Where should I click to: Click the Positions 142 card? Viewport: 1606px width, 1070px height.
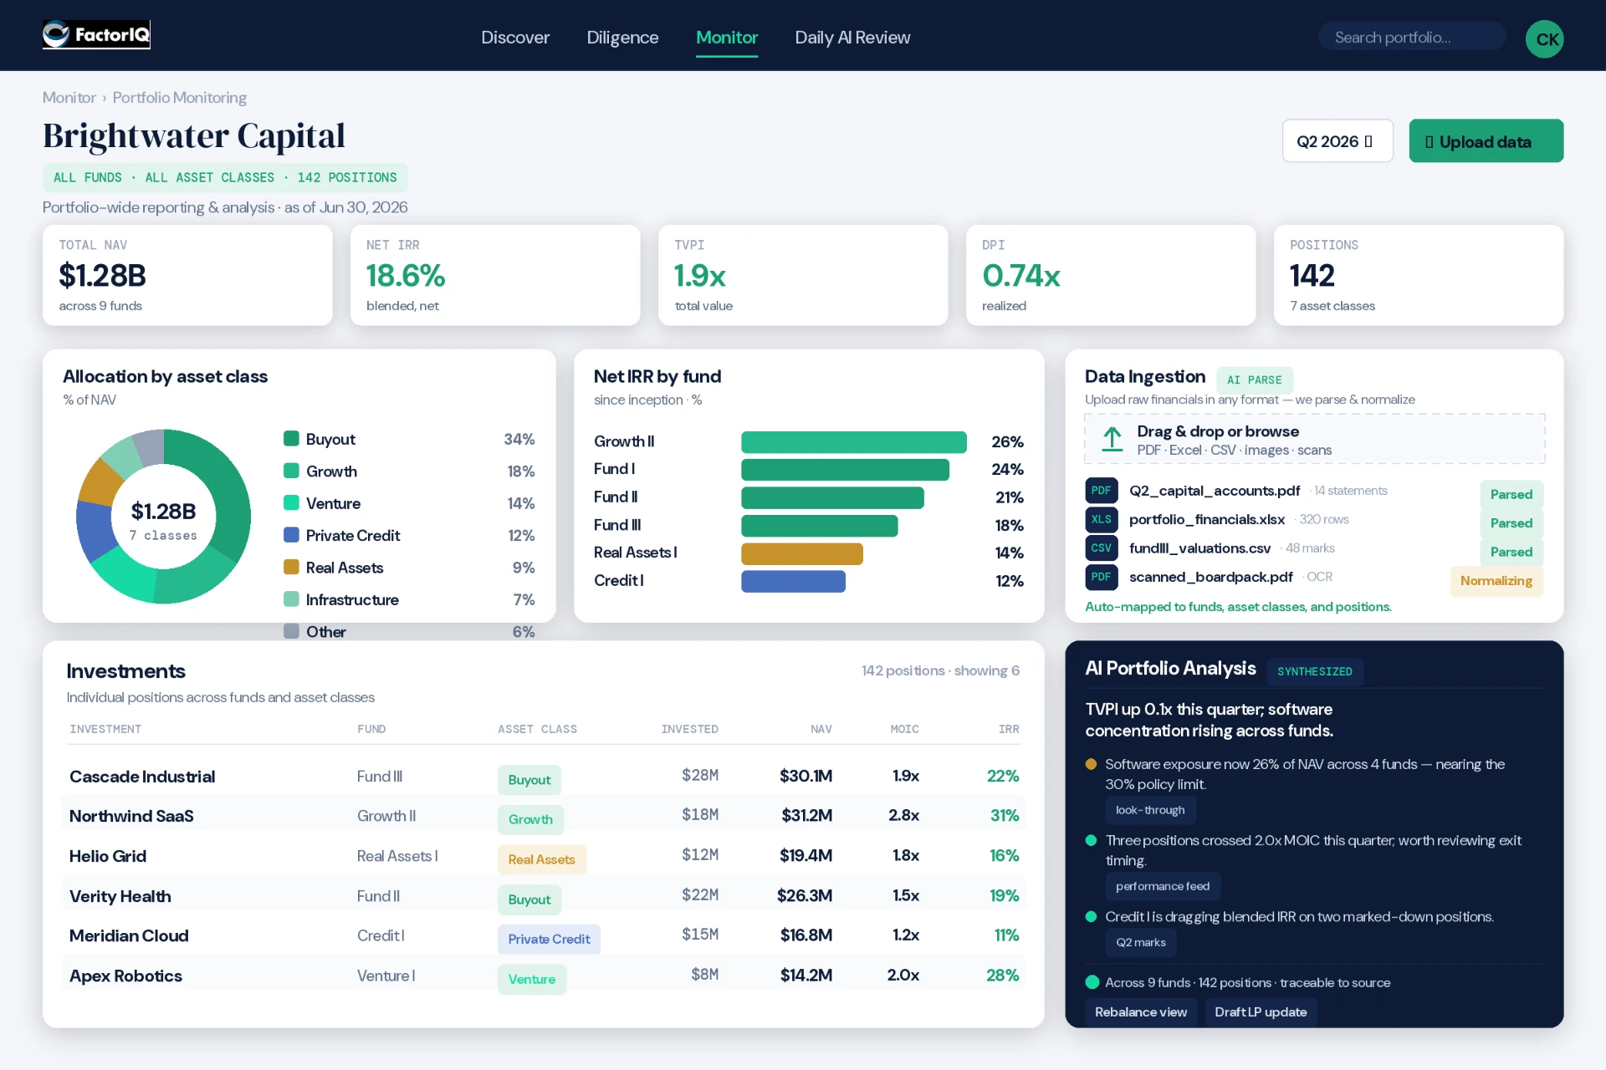pos(1419,275)
